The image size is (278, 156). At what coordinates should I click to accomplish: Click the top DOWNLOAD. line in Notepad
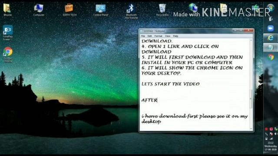[x=157, y=41]
